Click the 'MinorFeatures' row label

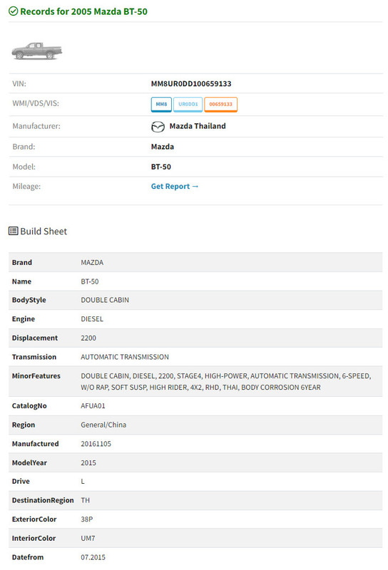pos(36,376)
